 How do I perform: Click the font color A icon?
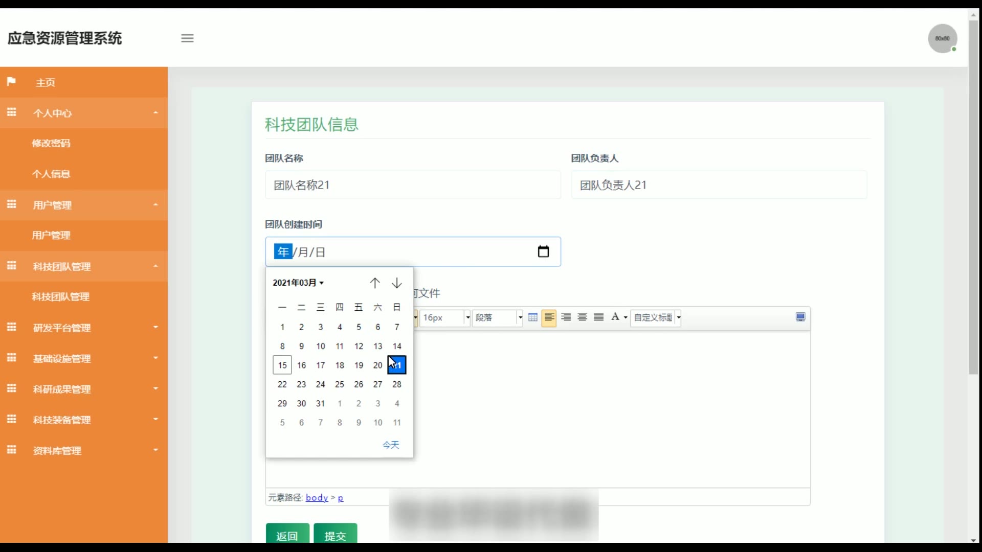pyautogui.click(x=615, y=317)
